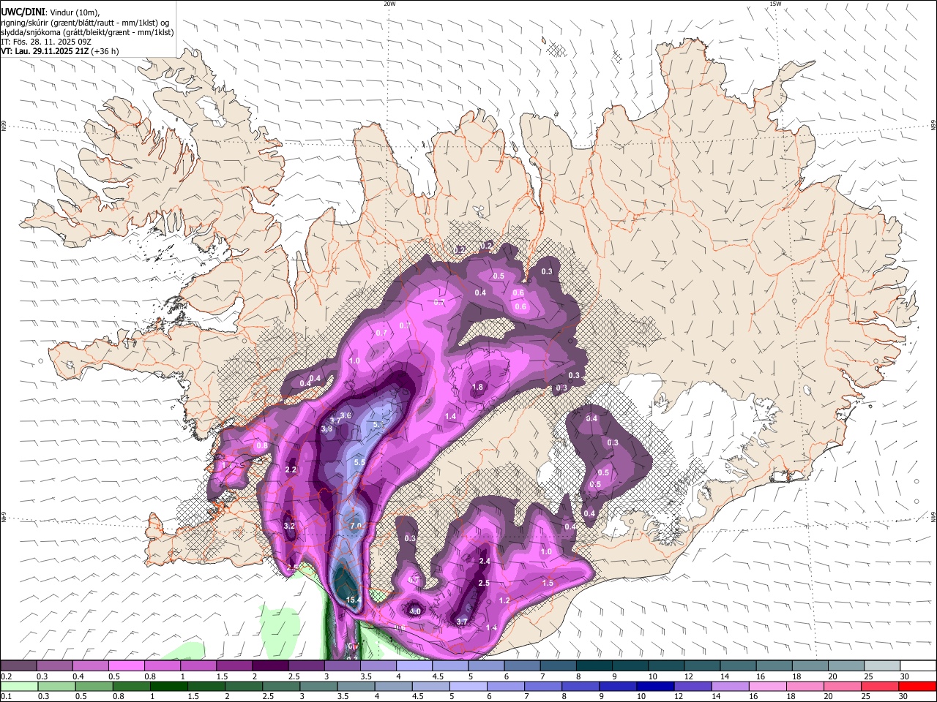Click the 0.1 label in the rain legend row

pos(5,697)
